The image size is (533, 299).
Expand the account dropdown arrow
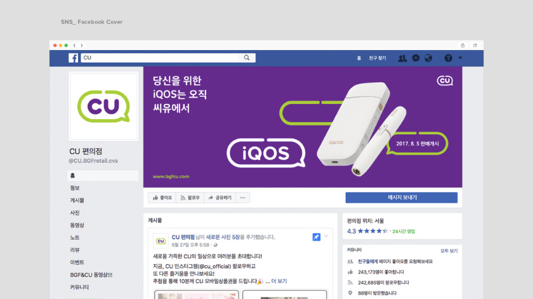pos(460,58)
